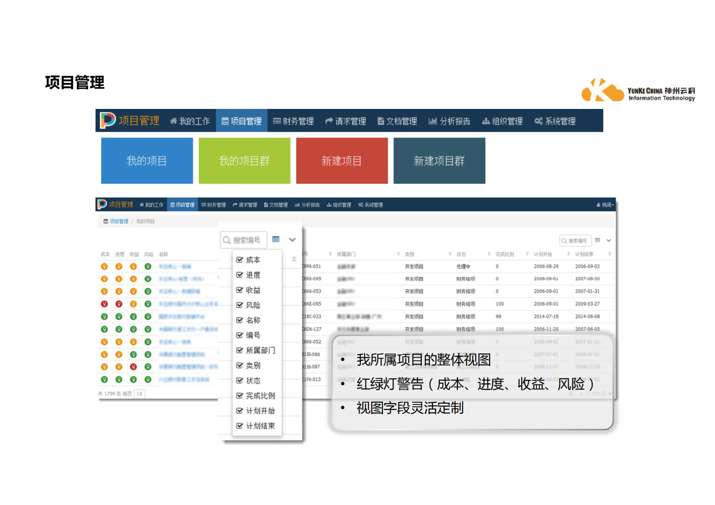
Task: Click the calendar icon in the 项目管理 breadcrumb
Action: click(x=106, y=221)
